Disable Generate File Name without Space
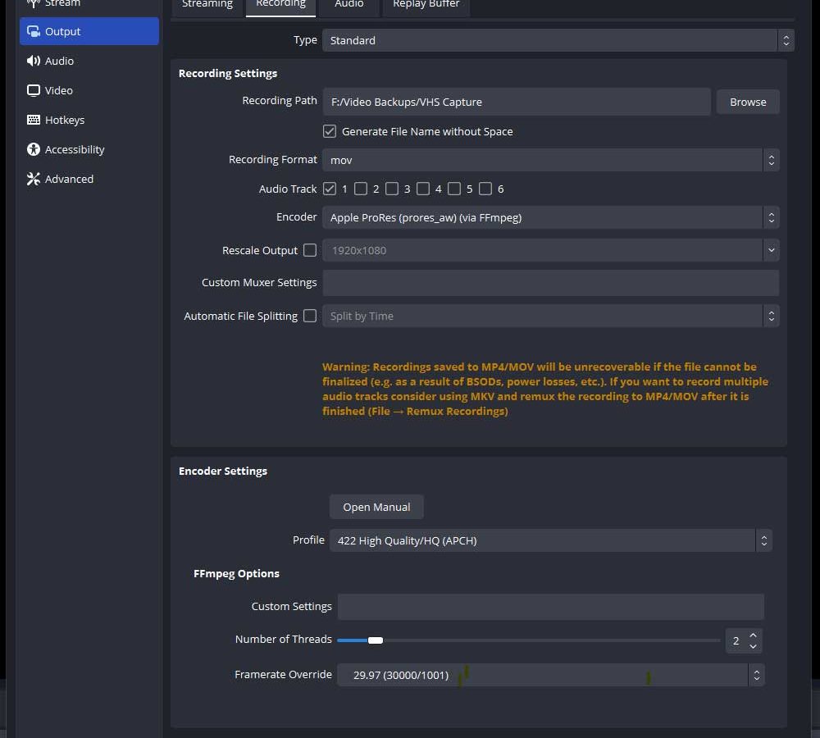The height and width of the screenshot is (738, 820). point(330,131)
